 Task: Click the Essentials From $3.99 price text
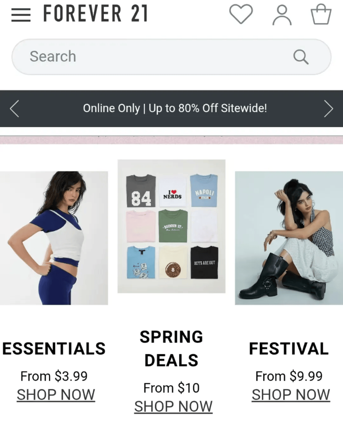(54, 376)
